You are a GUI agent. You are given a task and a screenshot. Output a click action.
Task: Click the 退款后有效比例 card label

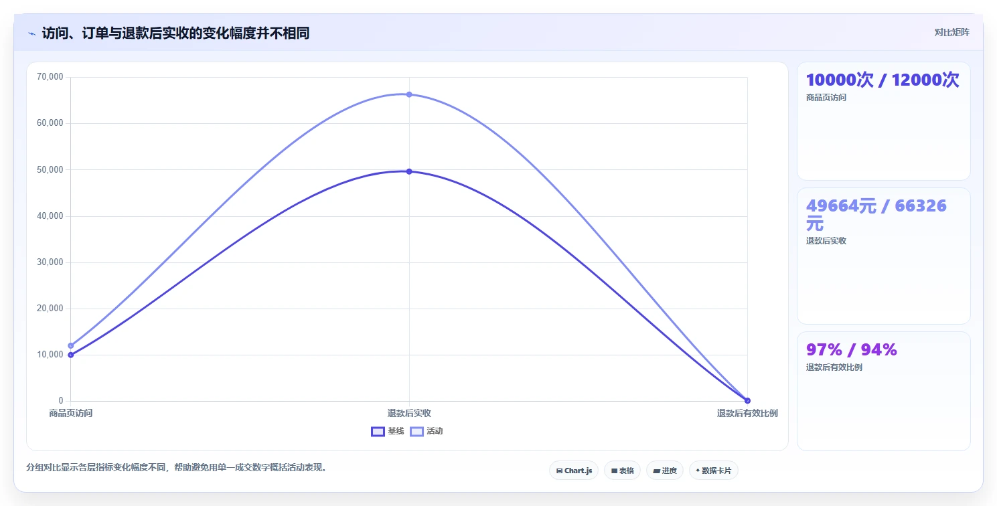[834, 367]
